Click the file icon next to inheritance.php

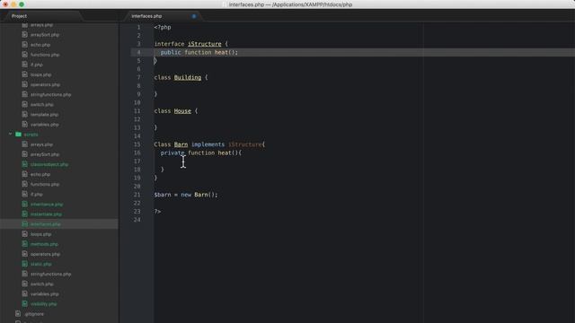[24, 204]
